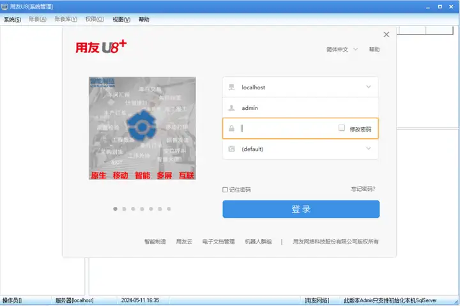Expand the localhost server dropdown
Viewport: 460px width, 306px height.
tap(368, 87)
